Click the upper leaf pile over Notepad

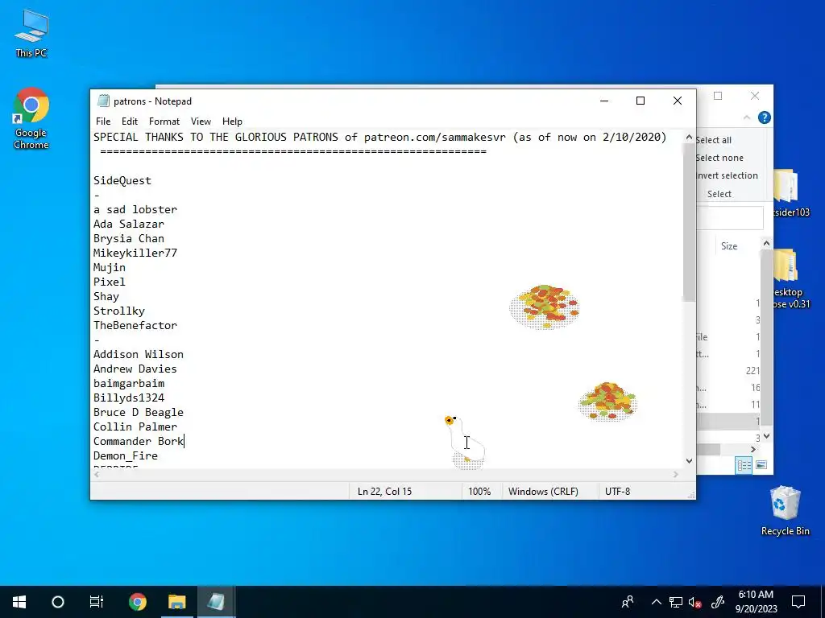click(x=544, y=307)
